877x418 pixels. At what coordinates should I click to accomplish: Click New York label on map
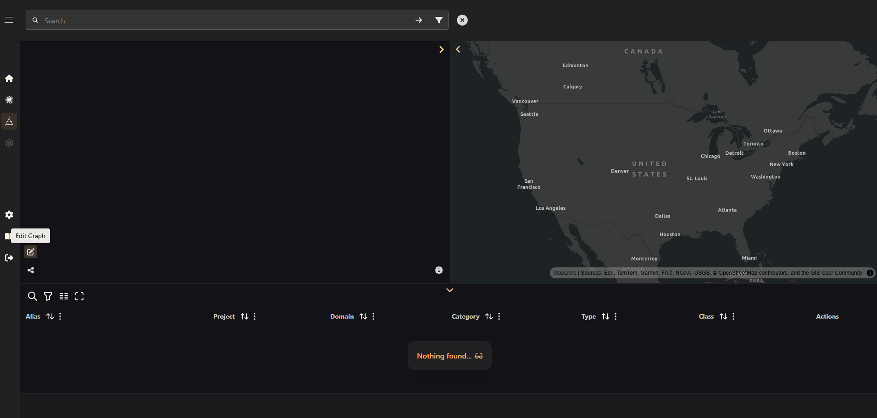click(782, 164)
